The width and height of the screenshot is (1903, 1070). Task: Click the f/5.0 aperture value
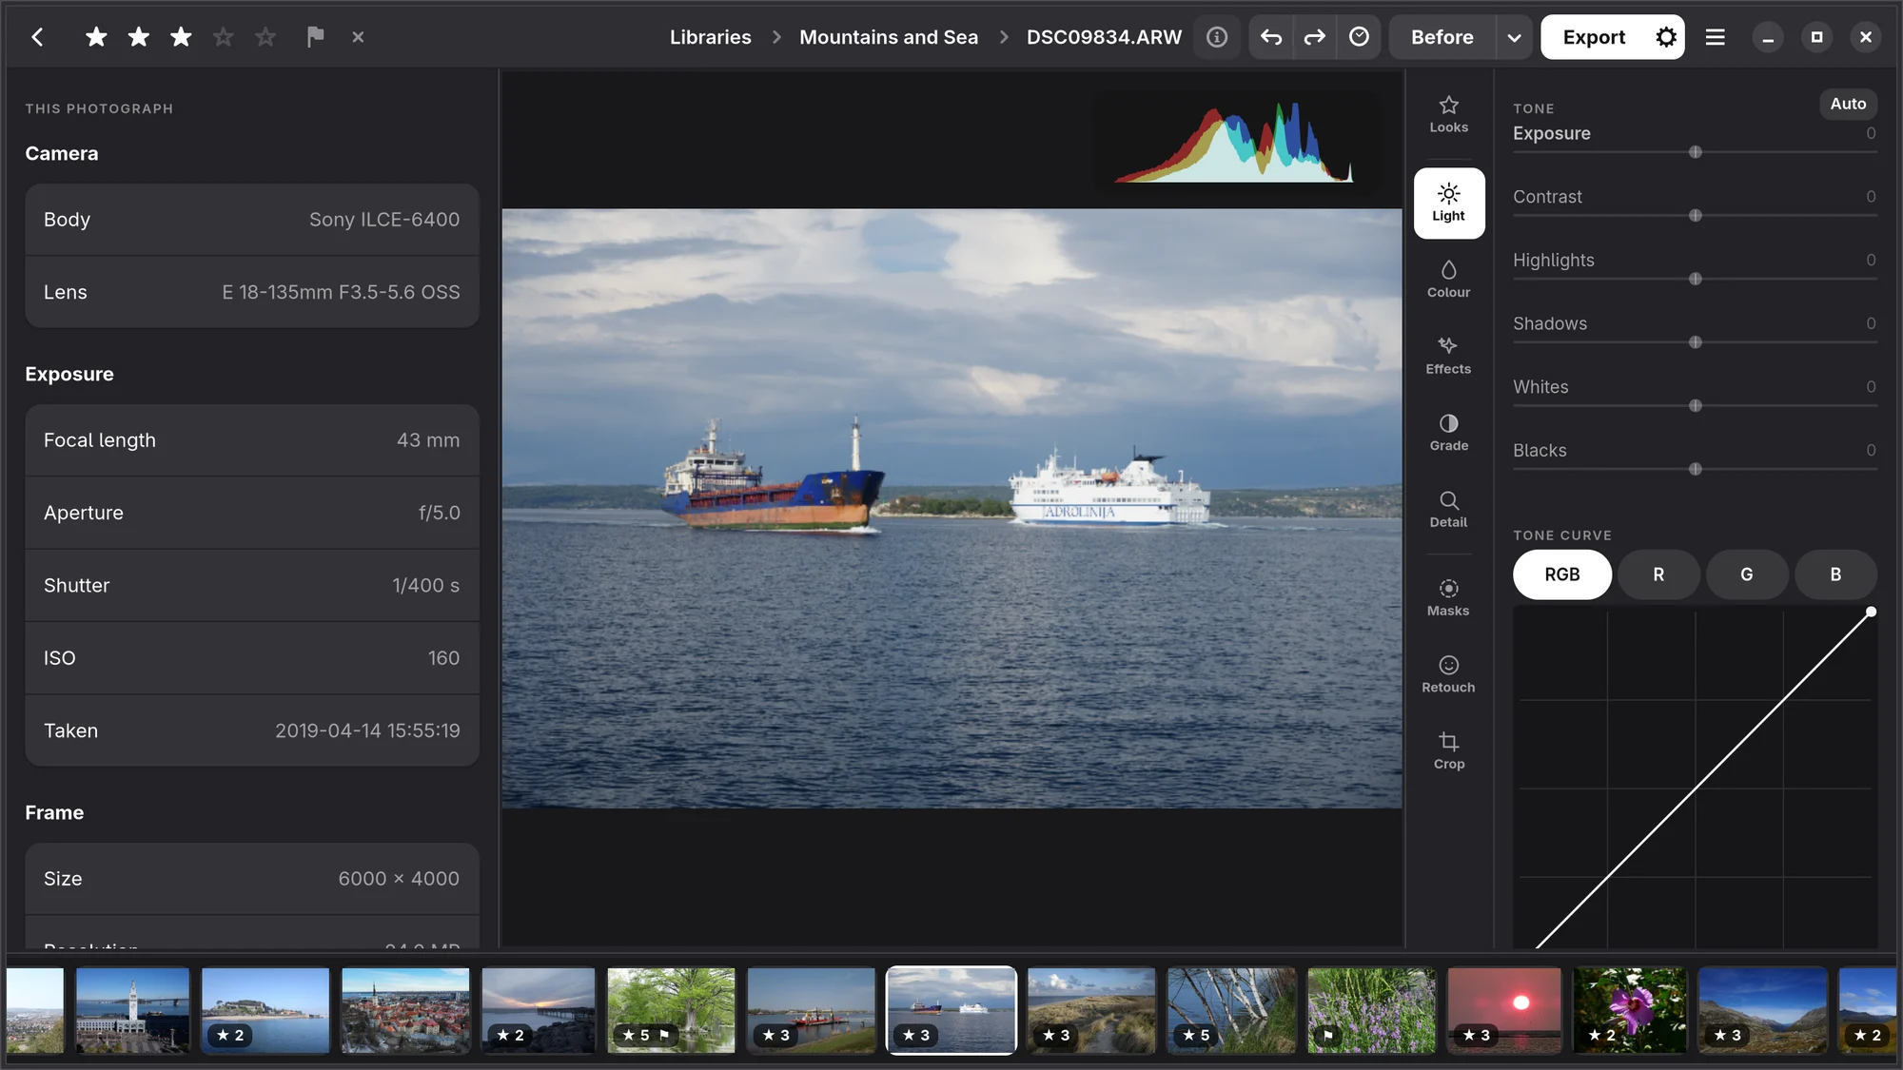point(440,513)
